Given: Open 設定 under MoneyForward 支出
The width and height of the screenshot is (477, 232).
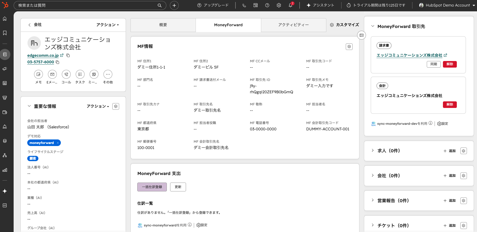Looking at the screenshot, I should pos(202,225).
